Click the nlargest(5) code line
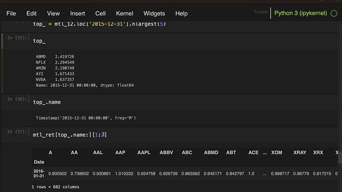Image resolution: width=342 pixels, height=192 pixels. pyautogui.click(x=99, y=24)
